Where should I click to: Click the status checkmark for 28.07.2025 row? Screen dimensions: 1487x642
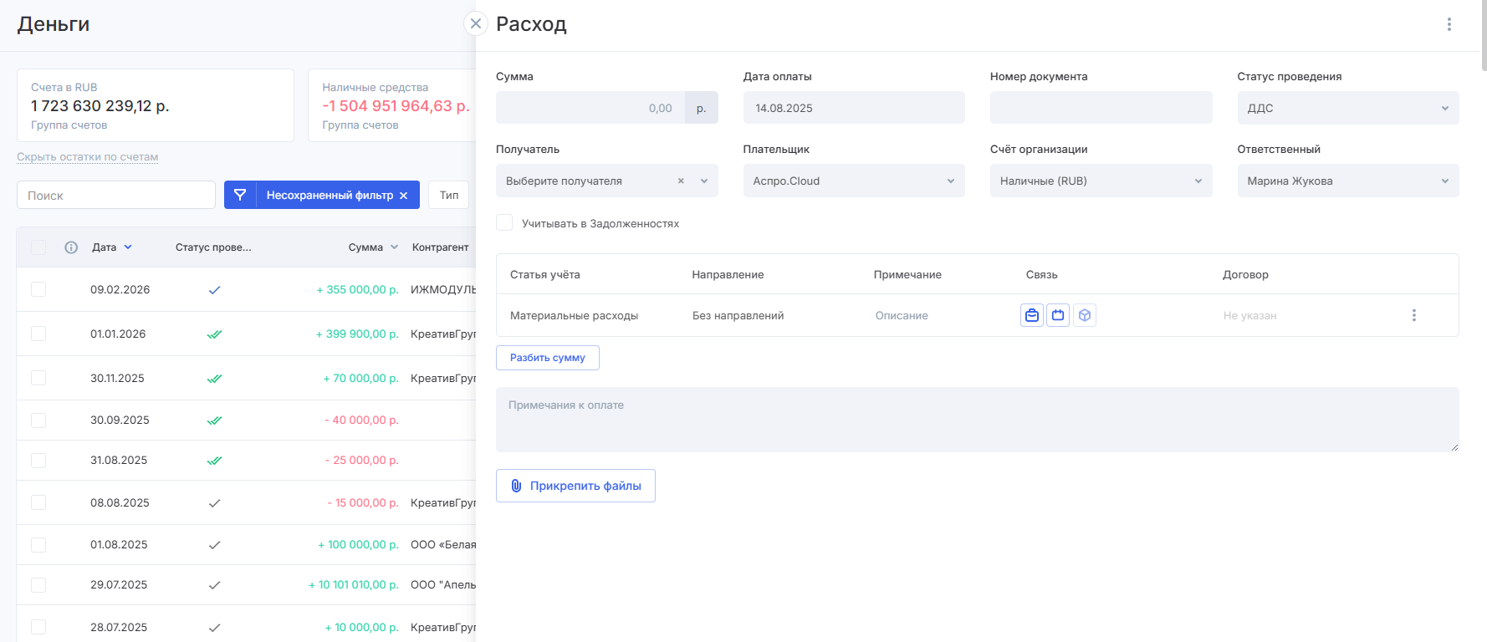tap(214, 628)
